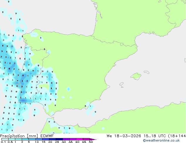Image resolution: width=186 pixels, height=143 pixels.
Task: Click the isolated rain patch in central Spain
Action: [x=68, y=89]
